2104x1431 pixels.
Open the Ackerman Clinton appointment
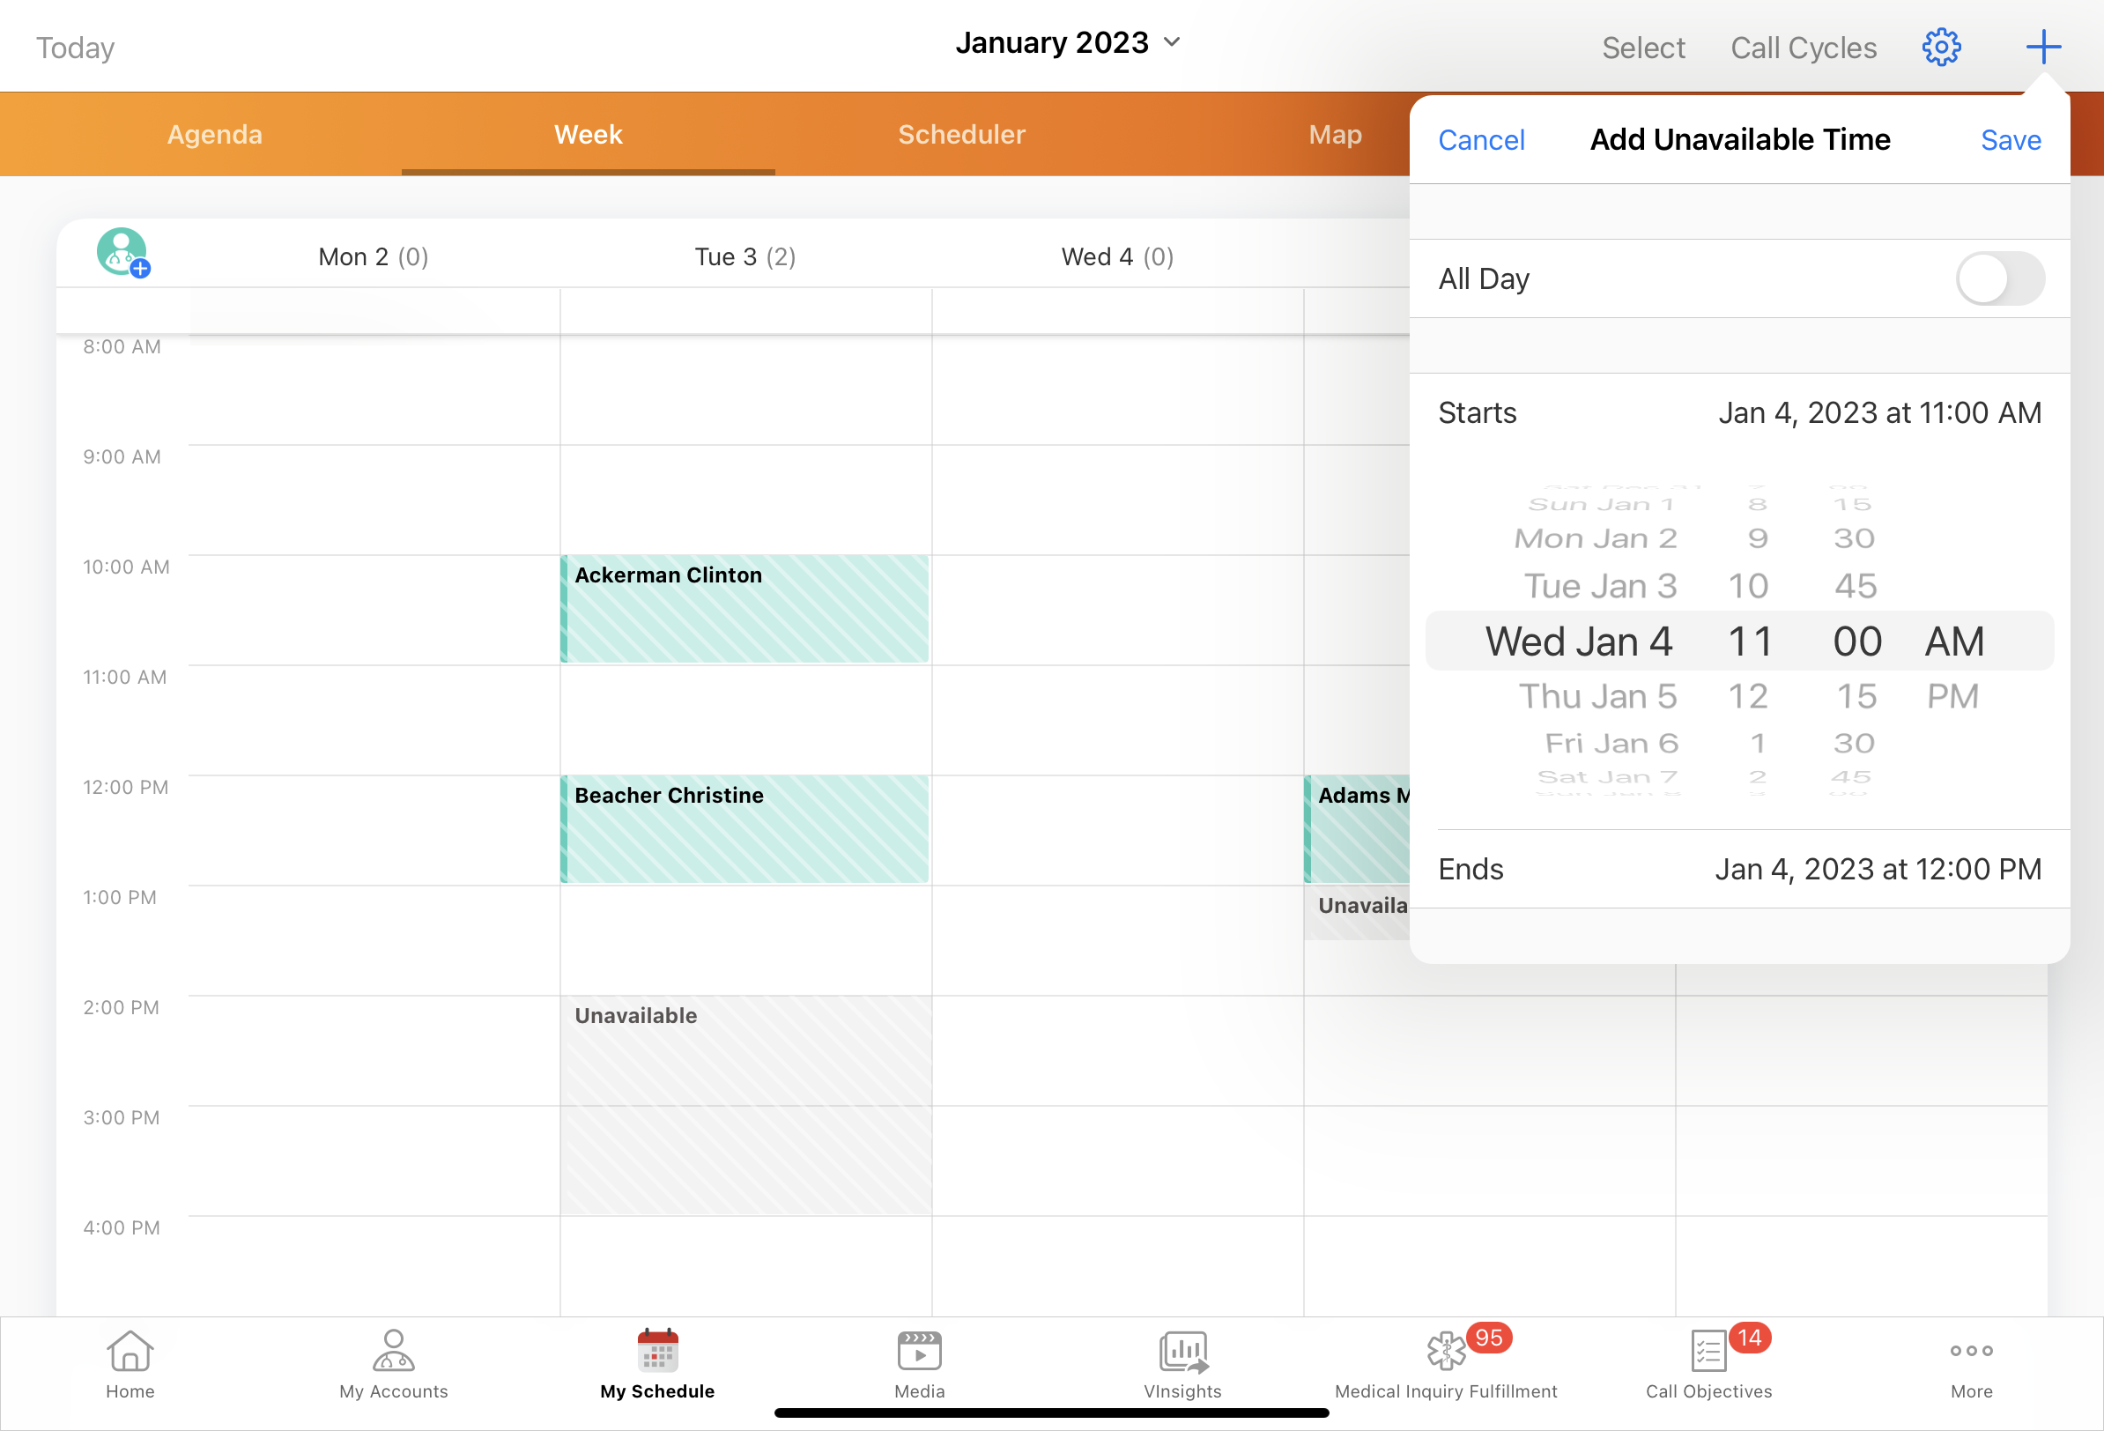[745, 609]
